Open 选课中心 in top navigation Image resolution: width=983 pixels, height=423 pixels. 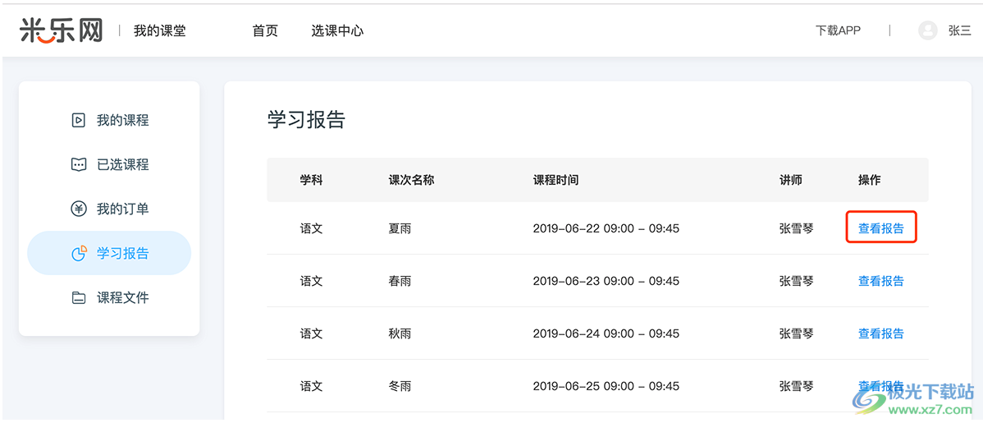tap(337, 30)
